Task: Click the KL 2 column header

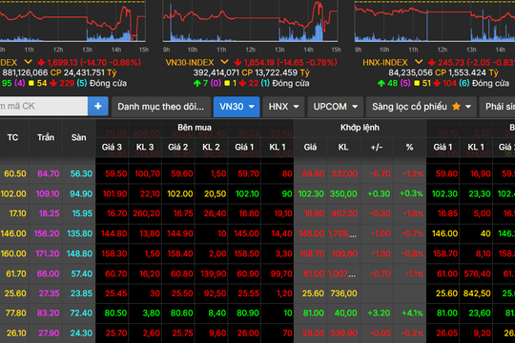Action: [x=212, y=147]
